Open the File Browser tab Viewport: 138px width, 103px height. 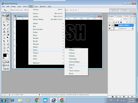pyautogui.click(x=115, y=10)
